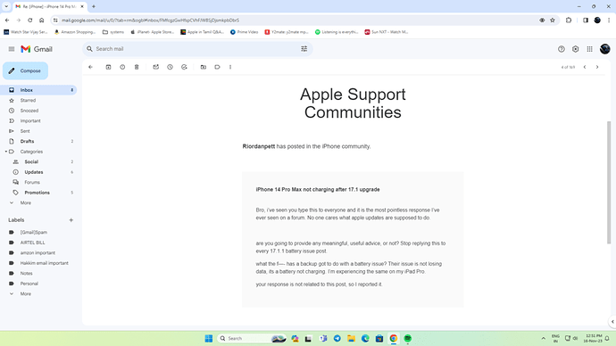
Task: Click the Windows taskbar Search box
Action: click(253, 338)
